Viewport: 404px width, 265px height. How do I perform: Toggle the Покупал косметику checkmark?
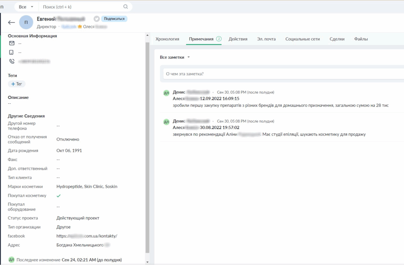point(59,196)
